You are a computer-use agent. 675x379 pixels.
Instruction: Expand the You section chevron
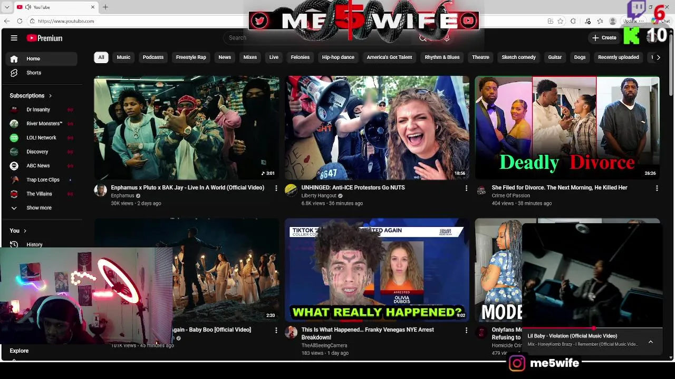tap(25, 231)
